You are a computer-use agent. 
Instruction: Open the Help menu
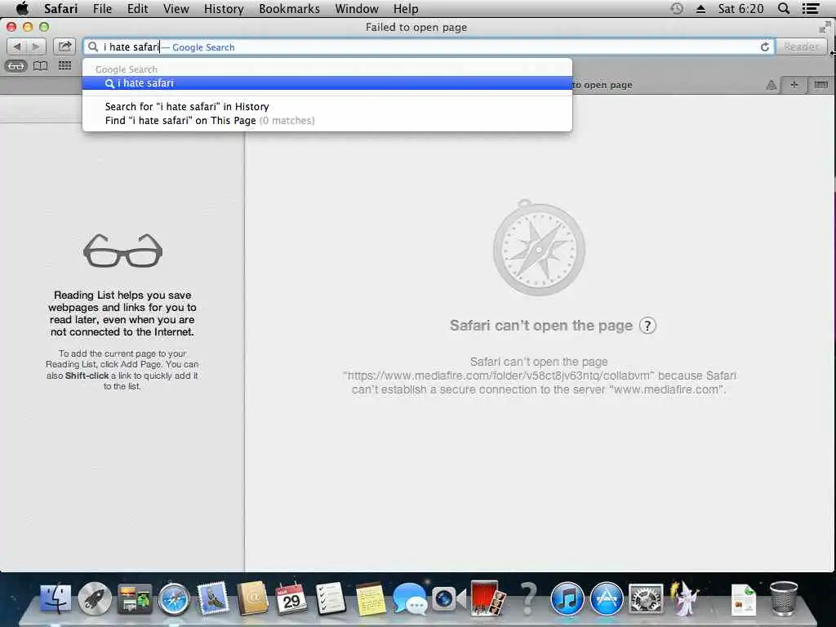[x=406, y=8]
